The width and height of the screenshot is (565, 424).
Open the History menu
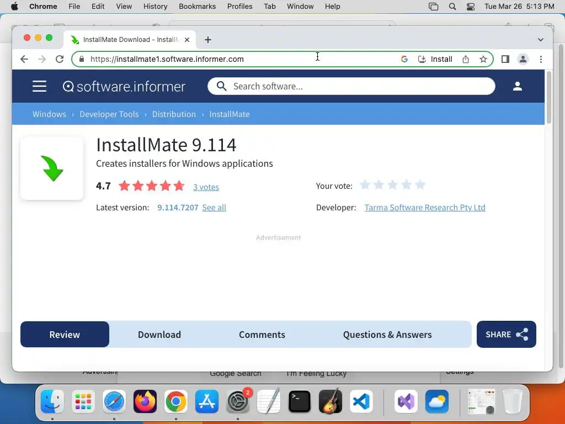(x=155, y=7)
